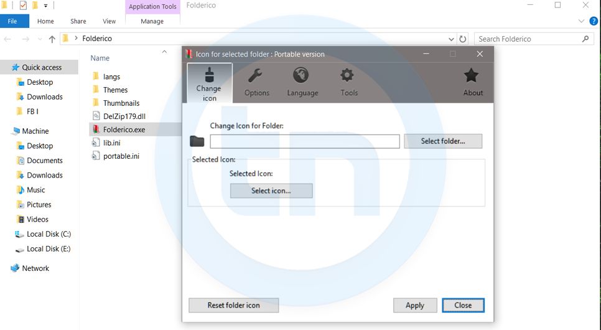The height and width of the screenshot is (330, 601).
Task: Expand the ribbon with the chevron
Action: [x=581, y=21]
